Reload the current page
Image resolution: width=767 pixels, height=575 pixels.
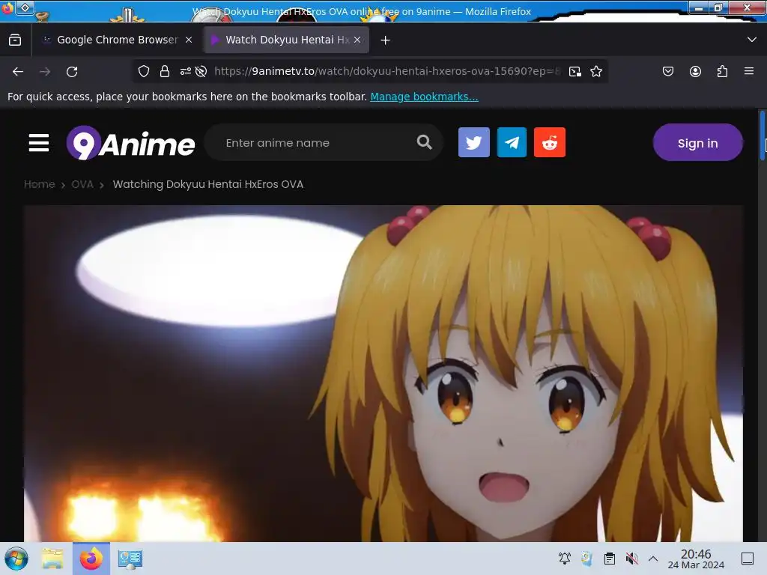[x=72, y=72]
